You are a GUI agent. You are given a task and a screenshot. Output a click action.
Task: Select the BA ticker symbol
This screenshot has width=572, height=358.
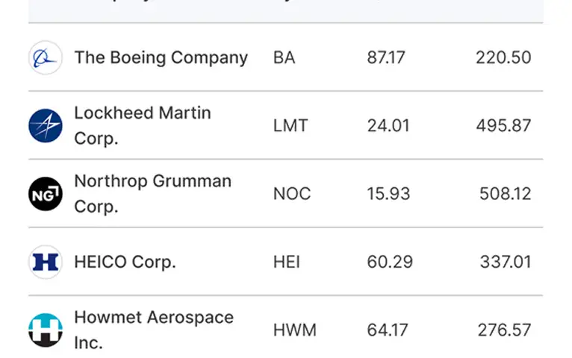[285, 57]
